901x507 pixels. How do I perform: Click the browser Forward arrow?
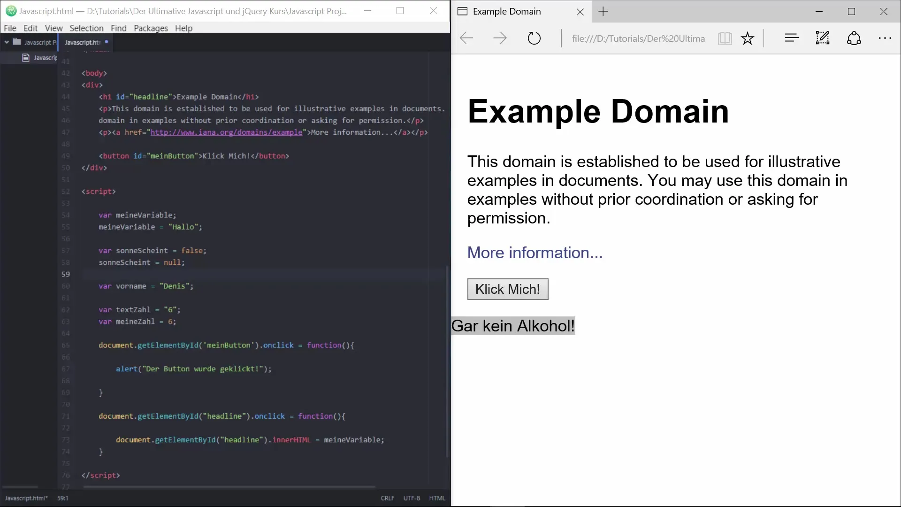(x=500, y=38)
